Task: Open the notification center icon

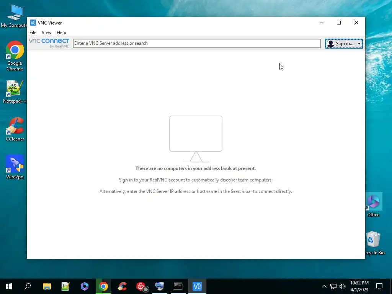Action: pyautogui.click(x=379, y=286)
